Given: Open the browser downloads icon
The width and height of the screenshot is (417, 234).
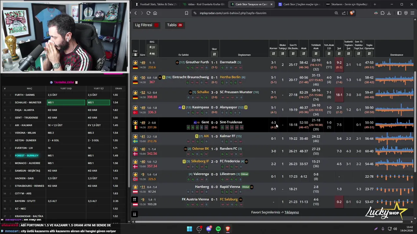Looking at the screenshot, I should (x=389, y=13).
